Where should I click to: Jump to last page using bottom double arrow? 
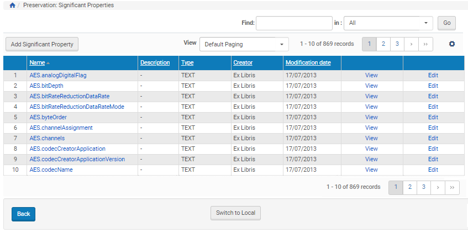click(453, 187)
